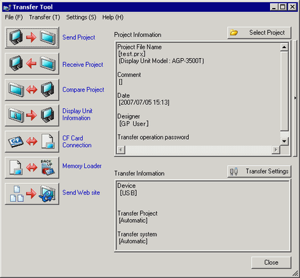Open the Transfer (T) menu
This screenshot has height=278, width=300.
pos(45,17)
